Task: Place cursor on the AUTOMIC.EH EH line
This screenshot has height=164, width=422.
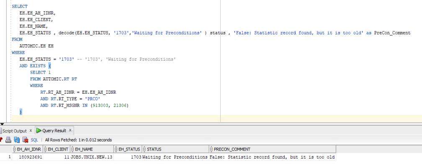Action: pos(36,46)
